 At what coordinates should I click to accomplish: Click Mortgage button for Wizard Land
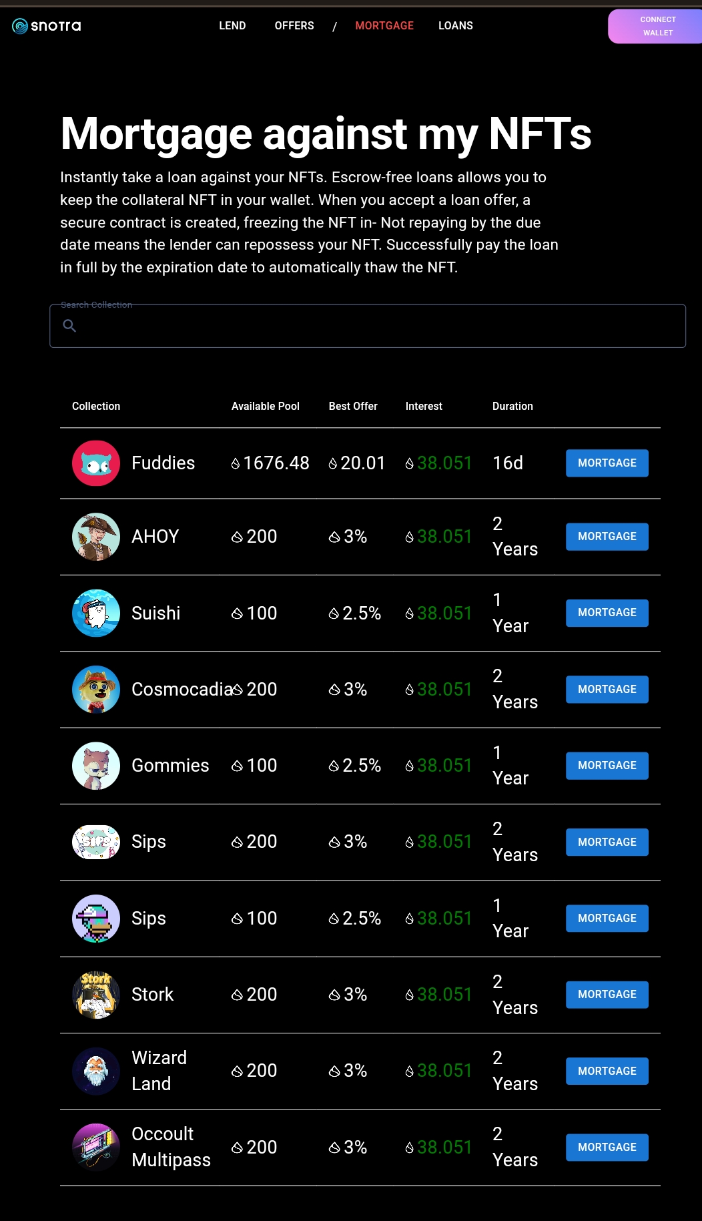pos(607,1070)
